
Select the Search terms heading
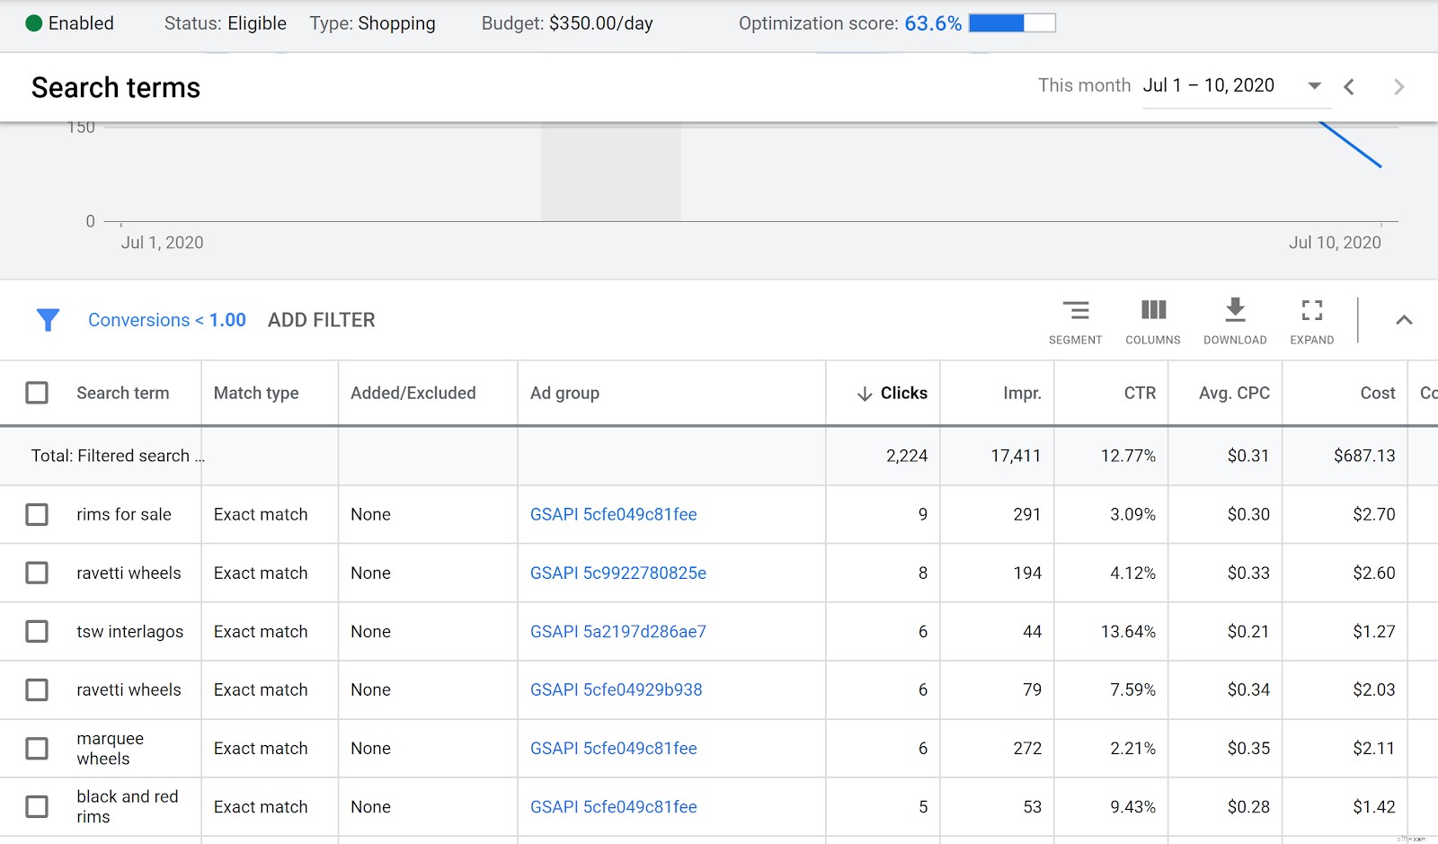click(x=115, y=87)
